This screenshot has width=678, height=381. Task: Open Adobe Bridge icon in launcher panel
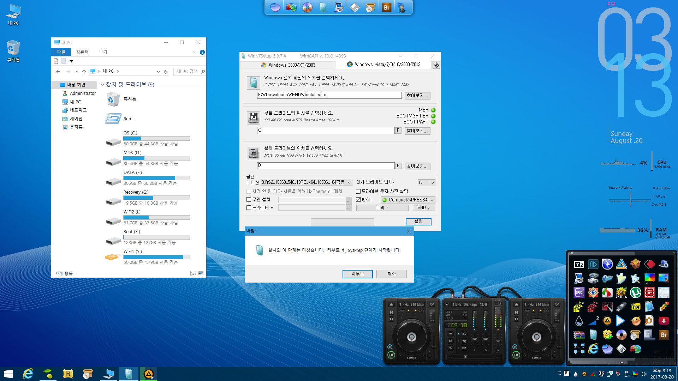(664, 335)
